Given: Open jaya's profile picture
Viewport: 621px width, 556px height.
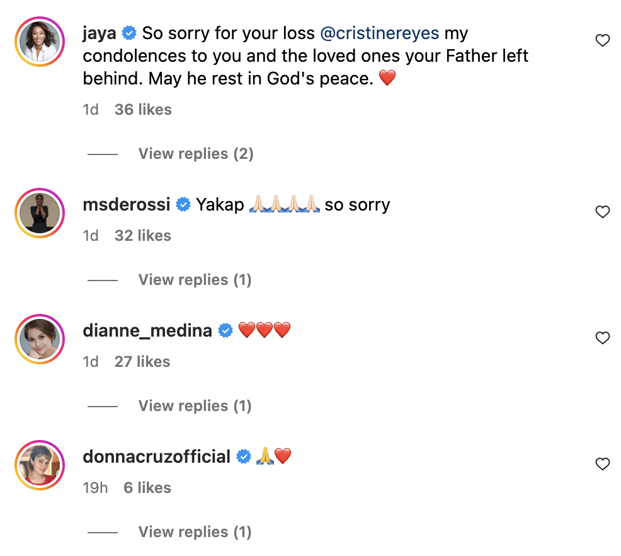Looking at the screenshot, I should (x=40, y=40).
